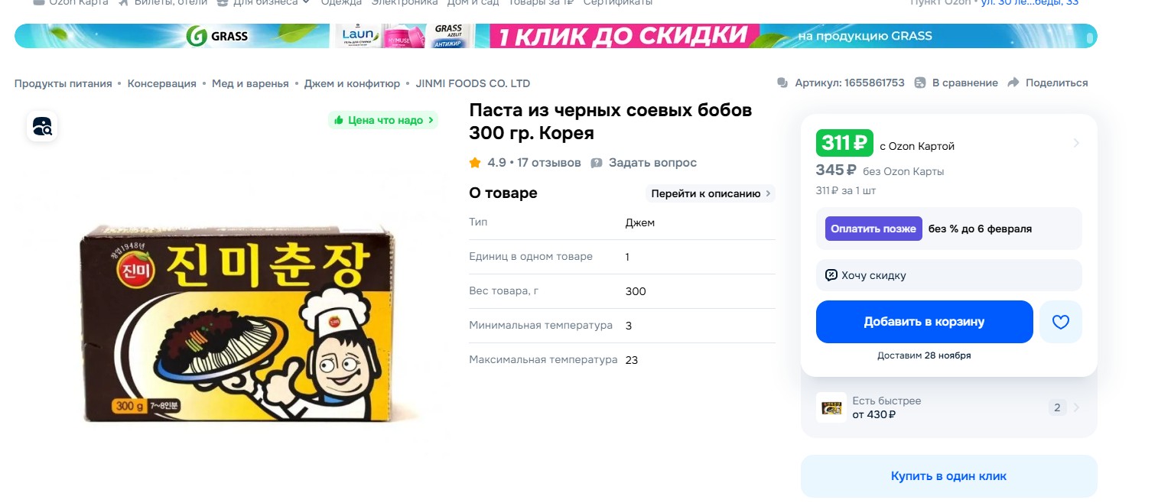
Task: Click the discount icon in 'Хочу скидку'
Action: [x=831, y=275]
